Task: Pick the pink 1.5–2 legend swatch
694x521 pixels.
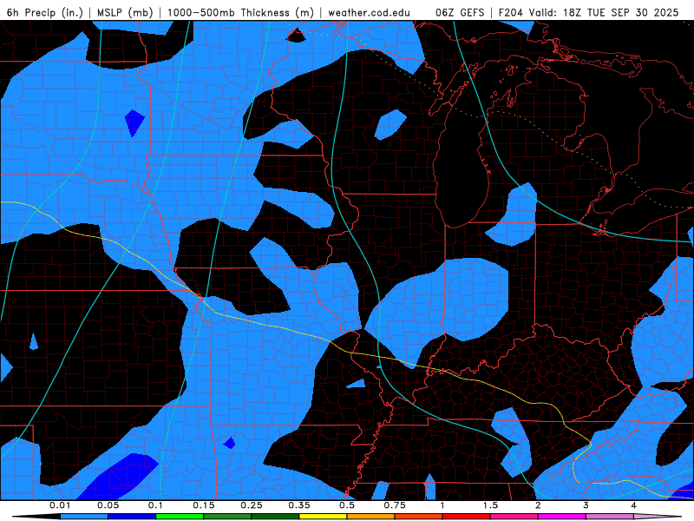Action: point(514,517)
